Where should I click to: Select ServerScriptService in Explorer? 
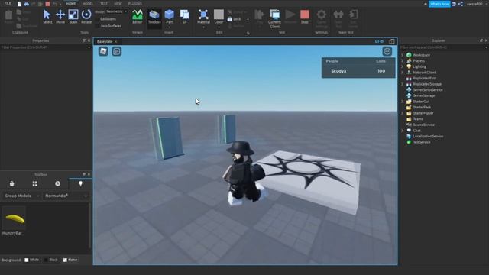[428, 90]
